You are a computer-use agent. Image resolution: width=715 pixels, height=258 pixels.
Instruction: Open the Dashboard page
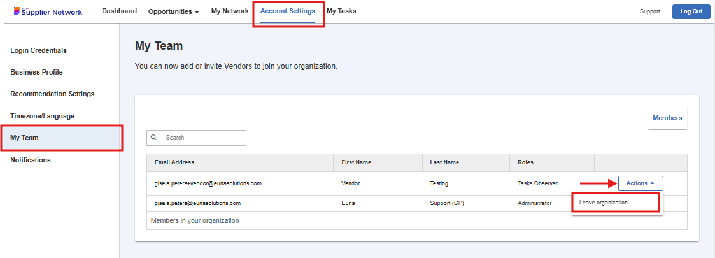coord(120,11)
